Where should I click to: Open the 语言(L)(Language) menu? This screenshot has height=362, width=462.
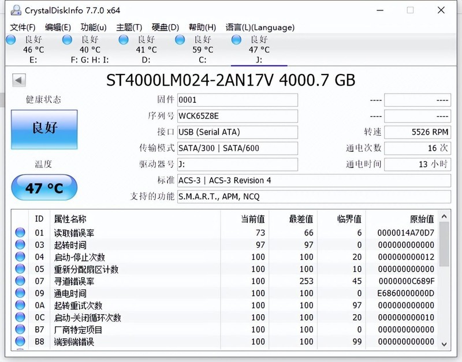click(x=260, y=27)
